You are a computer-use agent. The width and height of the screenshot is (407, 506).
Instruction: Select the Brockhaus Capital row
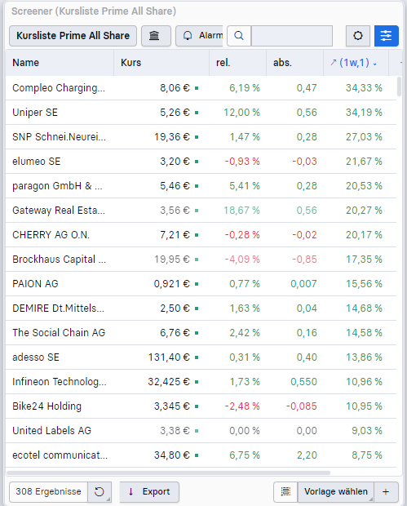point(201,260)
